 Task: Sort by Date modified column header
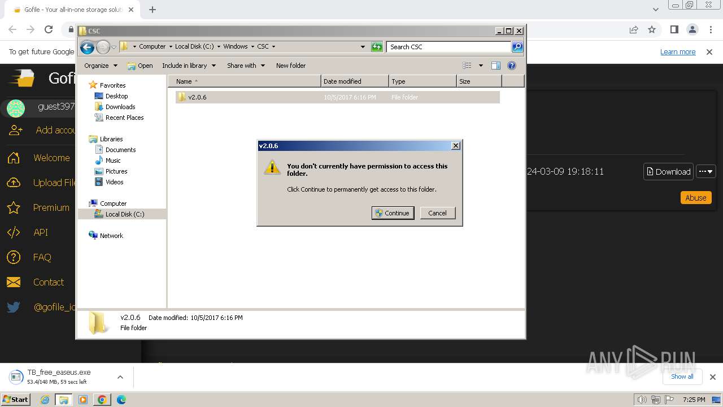355,81
